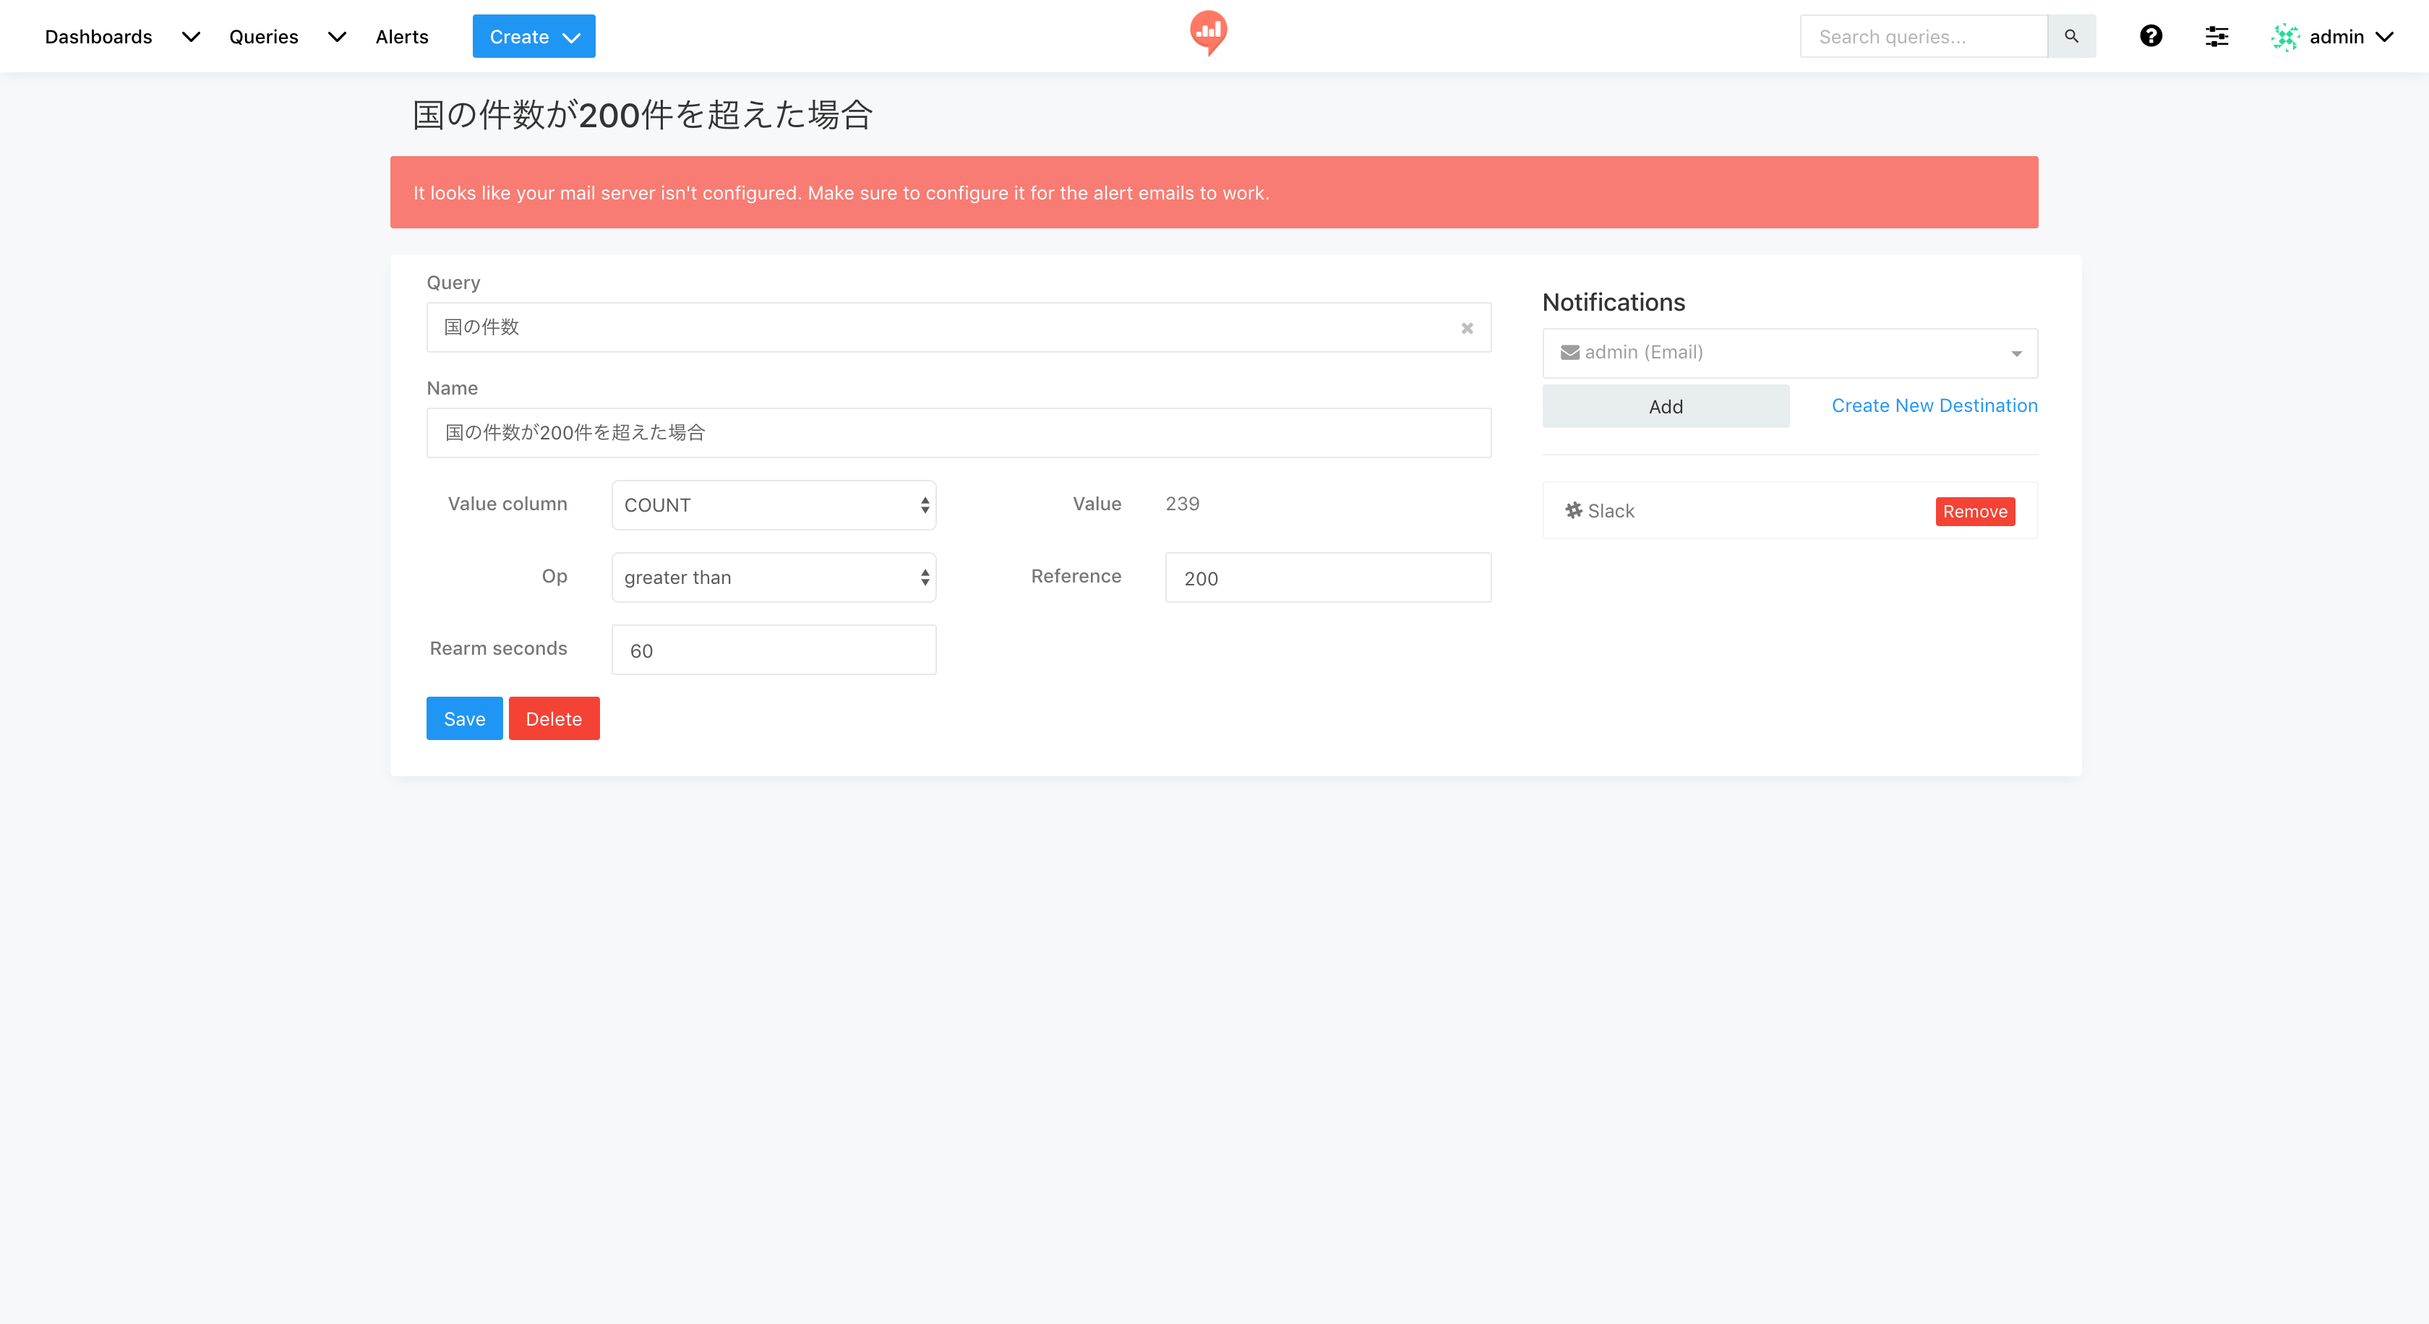The width and height of the screenshot is (2429, 1324).
Task: Open the settings sliders icon
Action: [x=2216, y=36]
